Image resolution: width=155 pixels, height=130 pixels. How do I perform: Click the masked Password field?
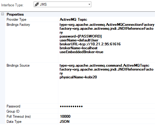(107, 106)
